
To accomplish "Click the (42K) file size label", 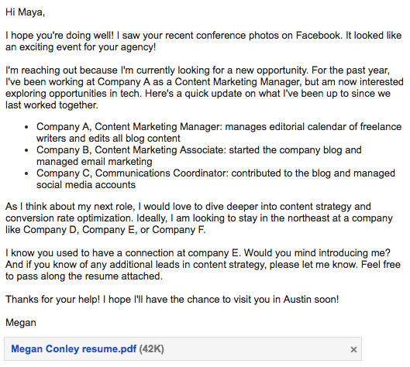I will (151, 349).
